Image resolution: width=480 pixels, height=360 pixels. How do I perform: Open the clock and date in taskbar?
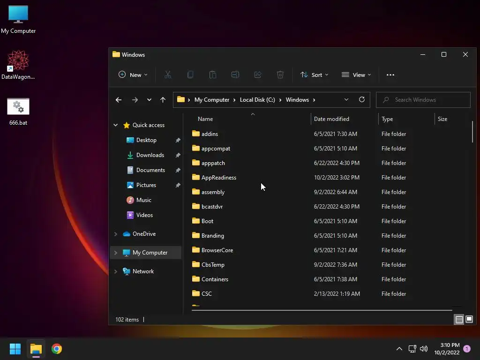click(x=447, y=349)
